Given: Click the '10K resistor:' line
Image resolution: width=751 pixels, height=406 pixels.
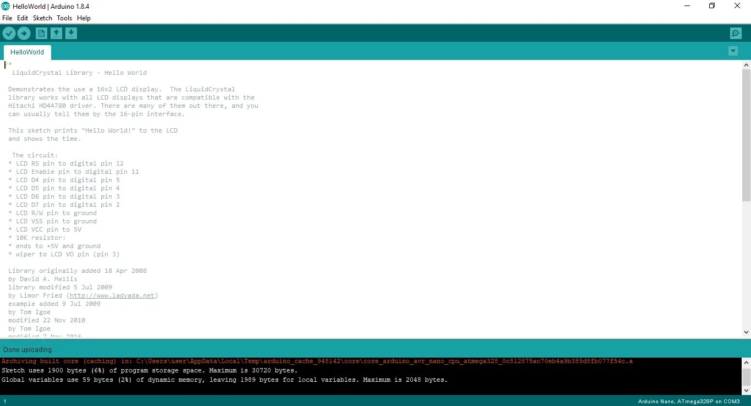Looking at the screenshot, I should pos(37,238).
